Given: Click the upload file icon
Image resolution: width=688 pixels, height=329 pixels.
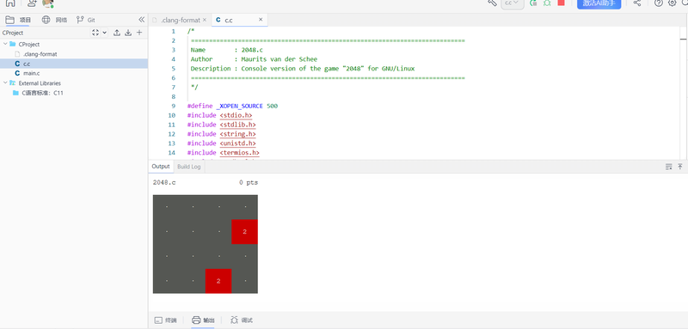Looking at the screenshot, I should [x=117, y=33].
